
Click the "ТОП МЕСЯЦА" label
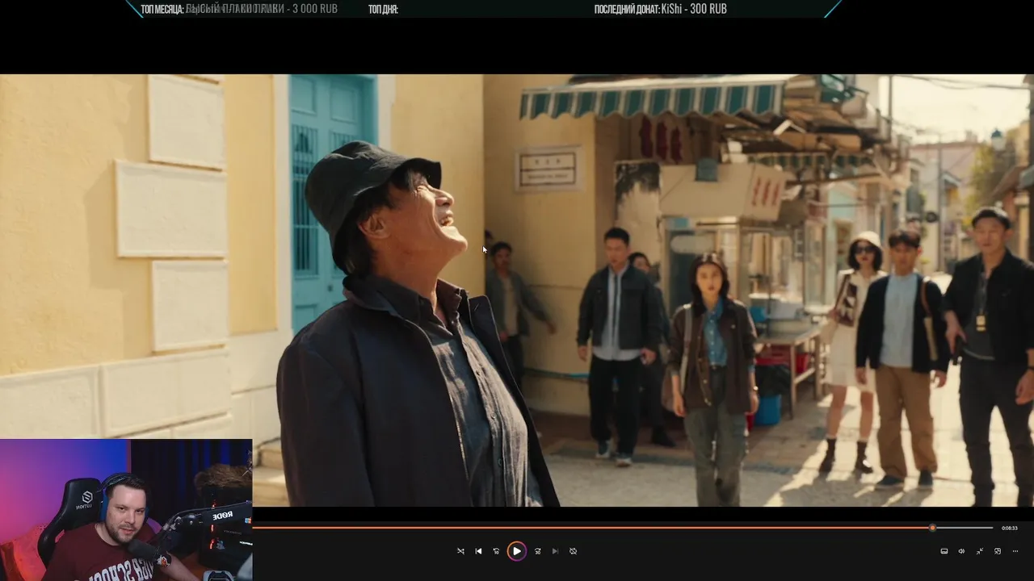(162, 10)
